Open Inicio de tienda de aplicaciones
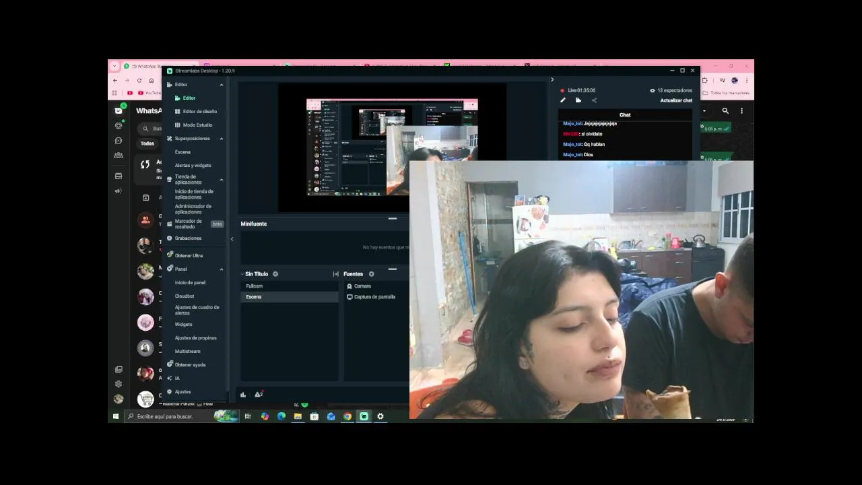 pos(194,194)
